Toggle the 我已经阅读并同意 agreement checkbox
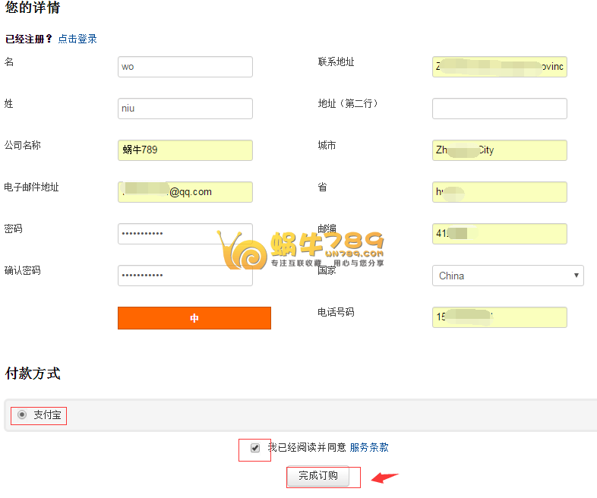Viewport: 597px width, 498px height. pos(255,448)
